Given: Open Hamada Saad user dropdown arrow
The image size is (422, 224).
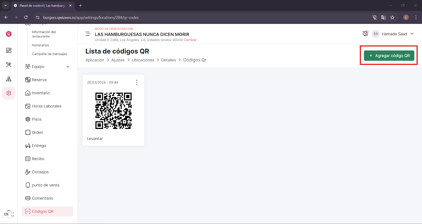Looking at the screenshot, I should click(412, 34).
